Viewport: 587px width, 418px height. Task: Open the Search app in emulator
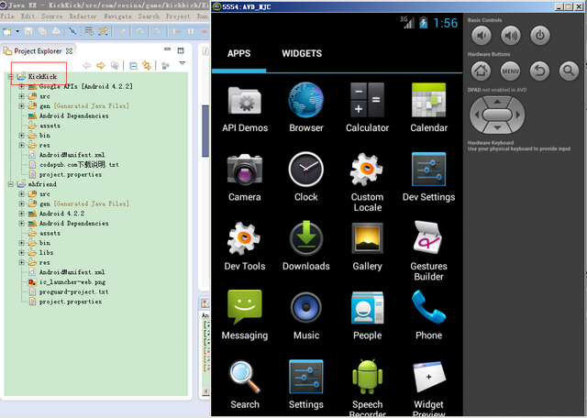click(245, 385)
